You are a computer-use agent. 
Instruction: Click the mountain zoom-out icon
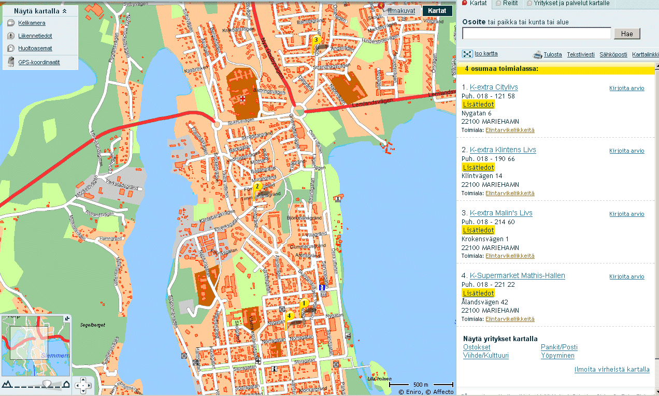click(x=7, y=384)
